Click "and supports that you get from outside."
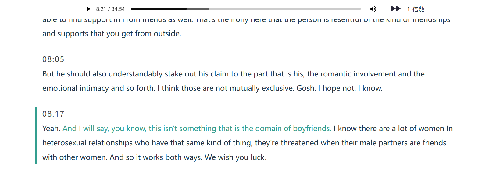The height and width of the screenshot is (176, 496). click(112, 34)
